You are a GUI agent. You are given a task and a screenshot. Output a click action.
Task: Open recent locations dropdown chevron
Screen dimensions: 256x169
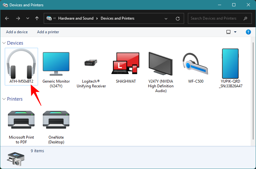(28, 18)
